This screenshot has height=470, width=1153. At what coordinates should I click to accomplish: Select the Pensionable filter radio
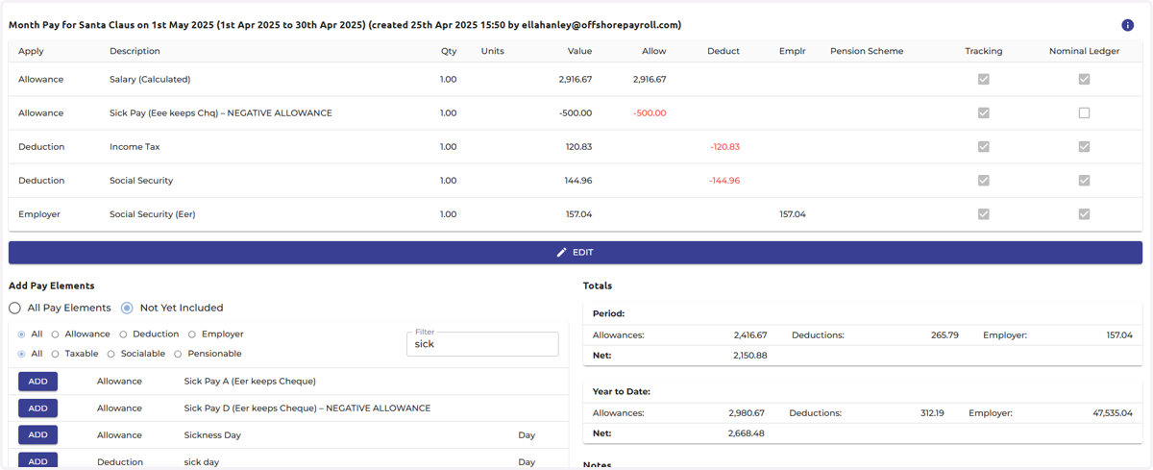178,355
